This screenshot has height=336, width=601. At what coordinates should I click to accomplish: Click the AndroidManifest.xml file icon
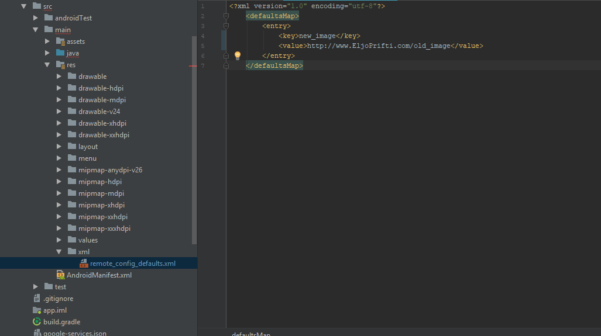[60, 275]
